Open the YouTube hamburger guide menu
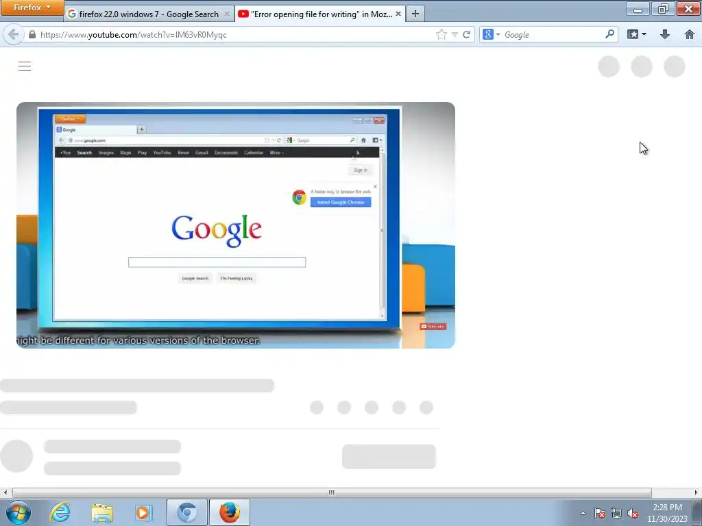Image resolution: width=702 pixels, height=526 pixels. (x=25, y=66)
